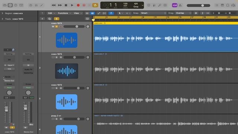Viewport: 238px width, 134px height.
Task: Click the Capture Recording button
Action: (84, 5)
